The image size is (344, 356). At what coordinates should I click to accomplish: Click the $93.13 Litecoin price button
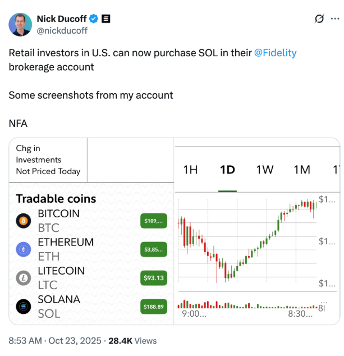click(x=153, y=278)
